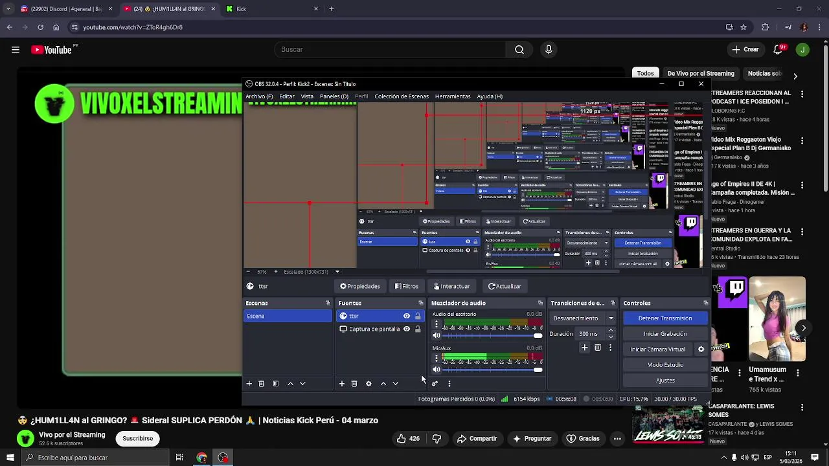829x466 pixels.
Task: Move scene up in Escenas panel
Action: [290, 384]
